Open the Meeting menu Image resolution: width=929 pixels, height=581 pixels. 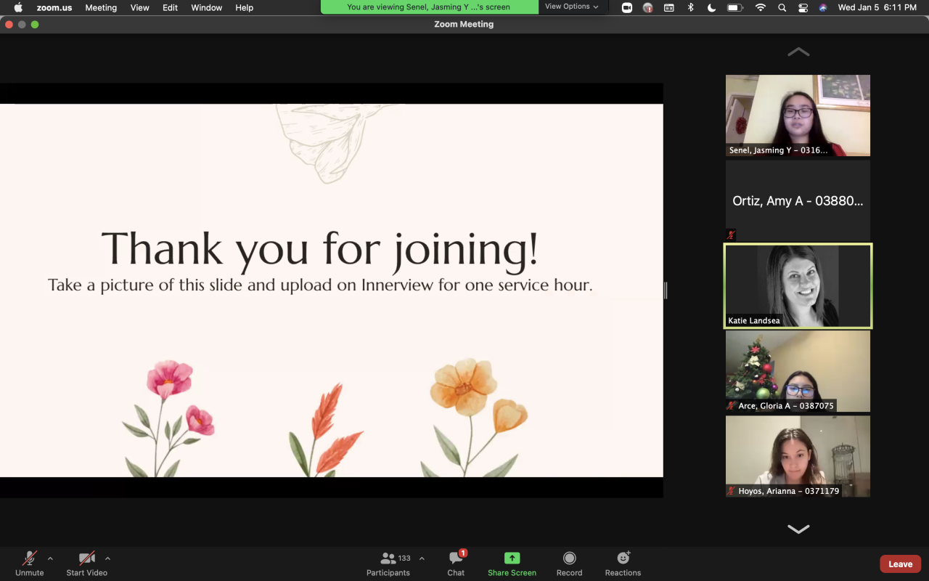pos(101,8)
